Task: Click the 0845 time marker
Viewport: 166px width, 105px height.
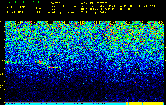Action: click(x=81, y=23)
